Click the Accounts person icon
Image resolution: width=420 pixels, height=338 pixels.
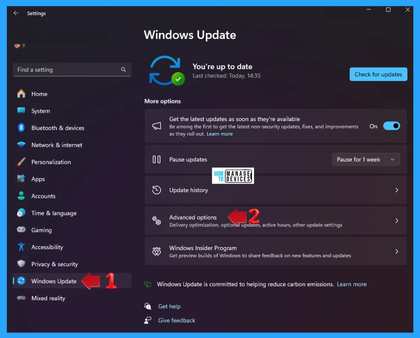(x=21, y=196)
